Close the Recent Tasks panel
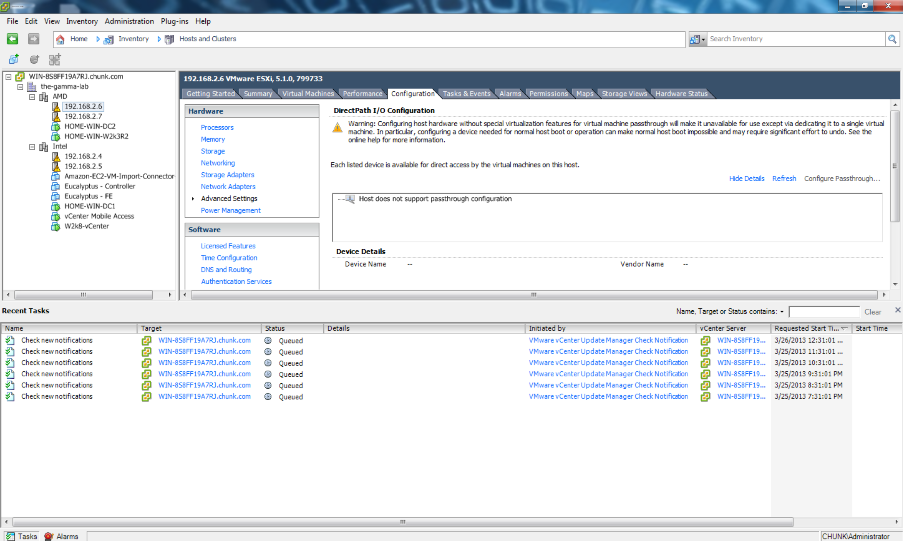This screenshot has width=903, height=541. coord(898,310)
